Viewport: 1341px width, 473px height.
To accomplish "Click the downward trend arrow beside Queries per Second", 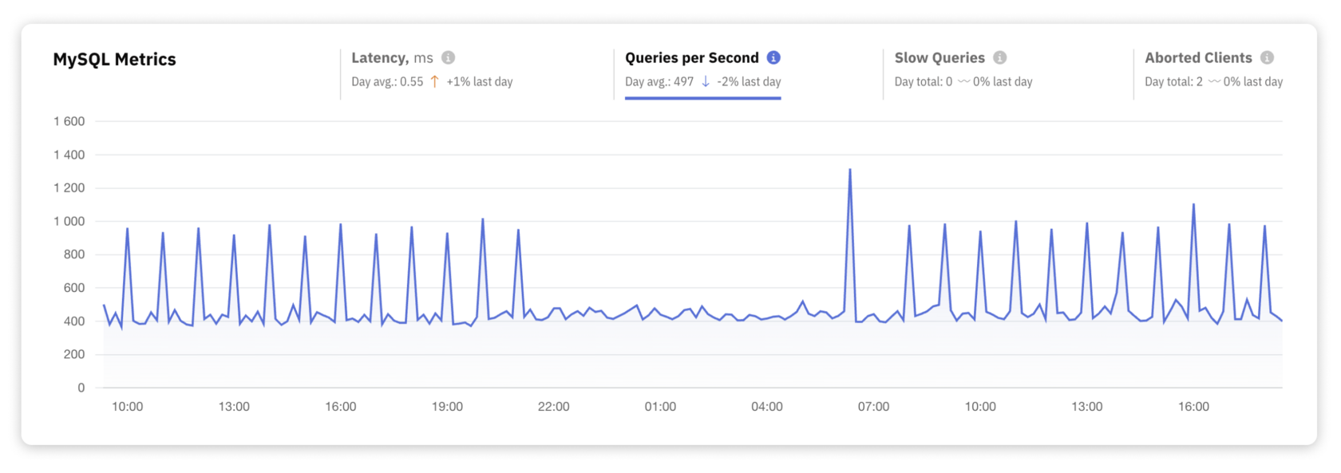I will (706, 81).
